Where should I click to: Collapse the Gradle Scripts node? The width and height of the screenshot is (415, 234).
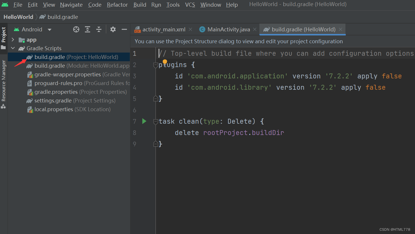click(x=13, y=48)
